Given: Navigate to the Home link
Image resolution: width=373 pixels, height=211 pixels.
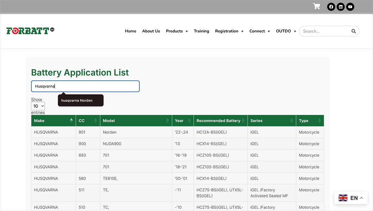Looking at the screenshot, I should point(131,31).
